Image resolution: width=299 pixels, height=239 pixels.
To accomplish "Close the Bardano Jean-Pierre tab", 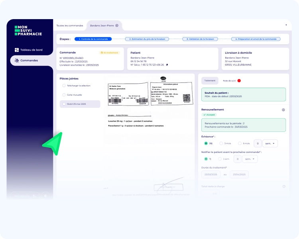I will [117, 25].
